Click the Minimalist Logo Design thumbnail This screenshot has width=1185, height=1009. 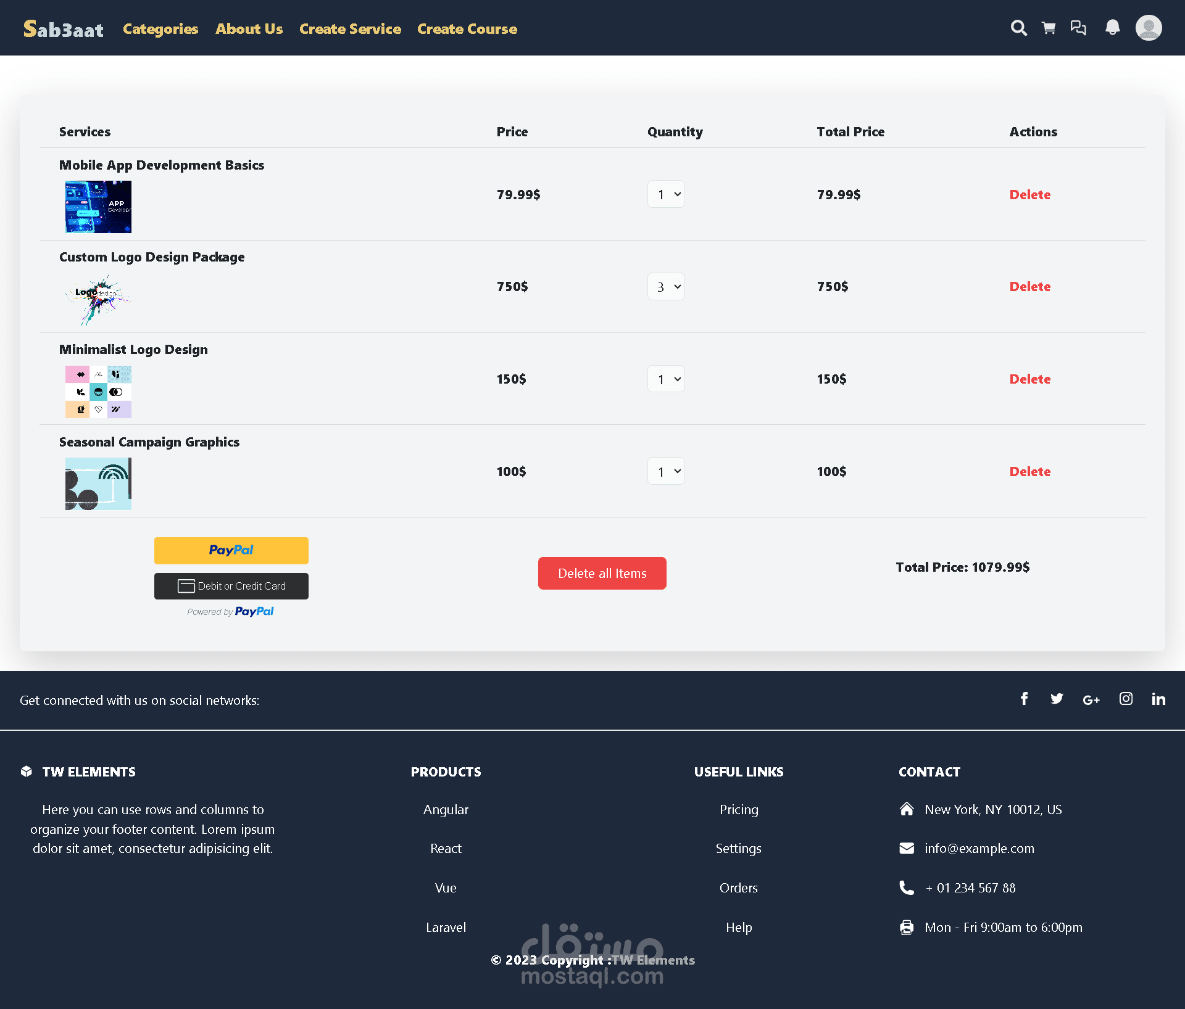click(x=98, y=392)
